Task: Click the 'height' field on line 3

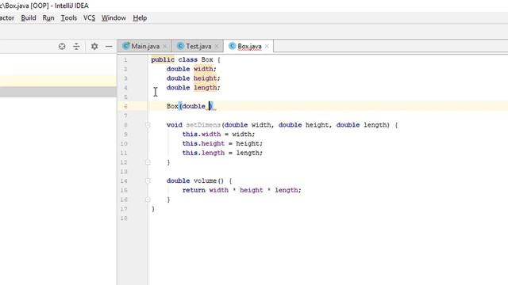Action: [205, 78]
